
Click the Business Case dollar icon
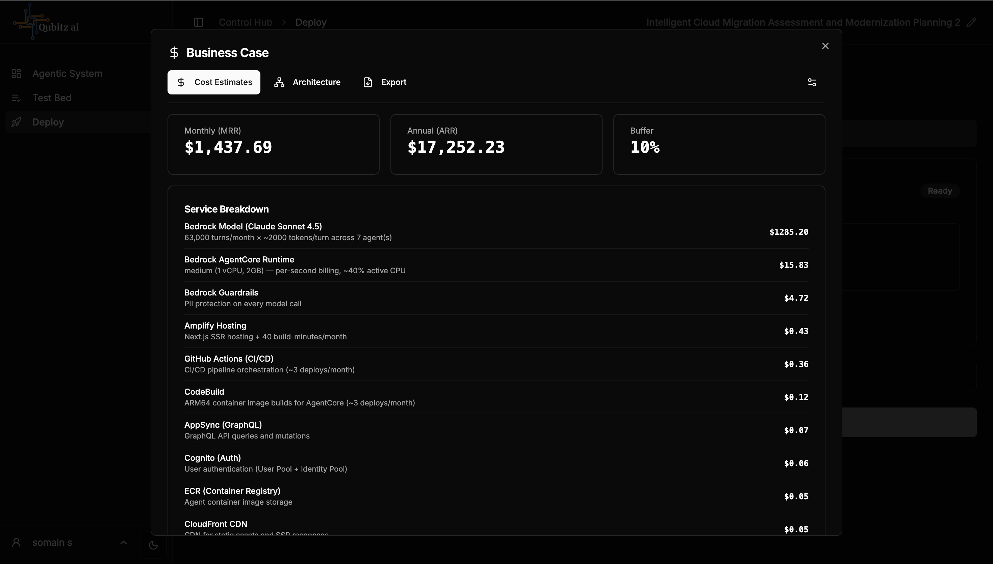[x=174, y=53]
